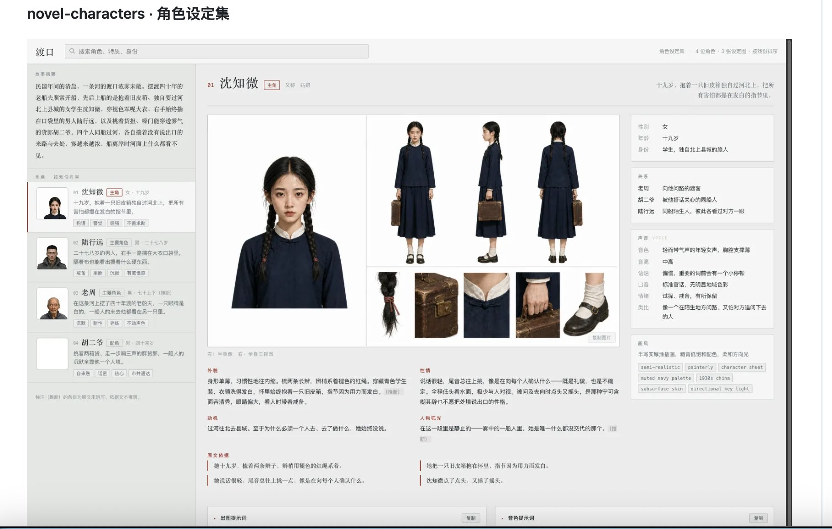Click the muted navy palette tag
Image resolution: width=832 pixels, height=529 pixels.
point(666,378)
